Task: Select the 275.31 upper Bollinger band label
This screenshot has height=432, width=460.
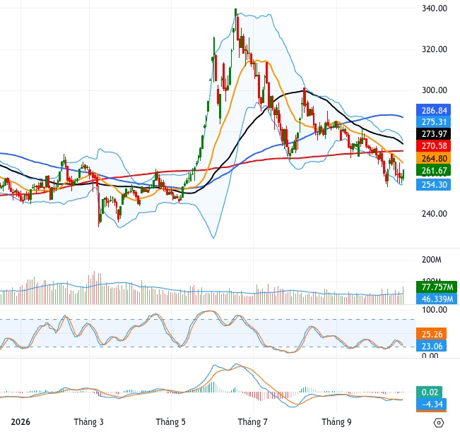Action: pos(433,122)
